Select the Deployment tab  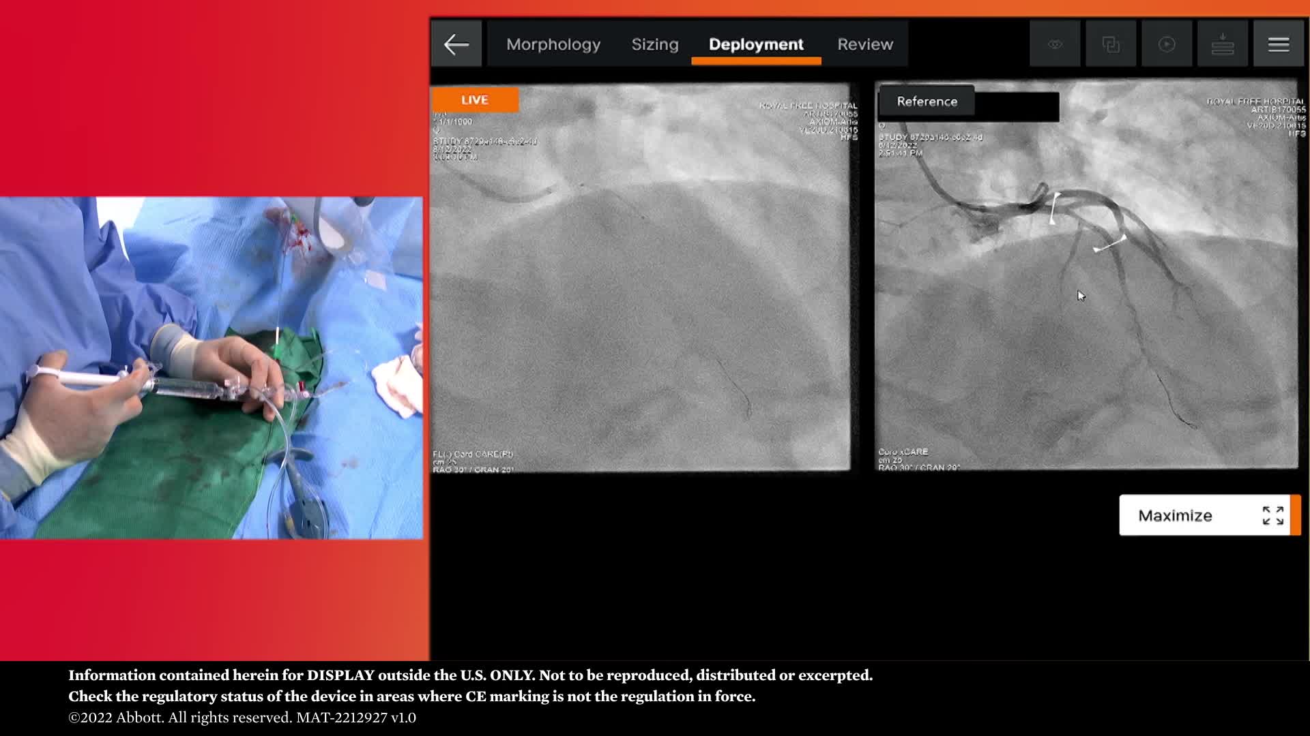(x=756, y=45)
